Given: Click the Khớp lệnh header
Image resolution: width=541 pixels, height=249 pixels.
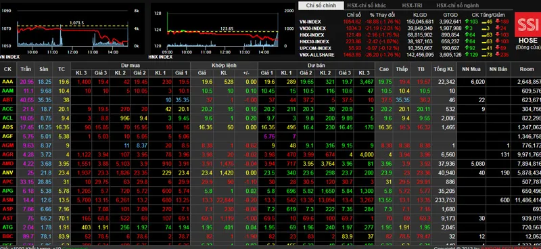Looking at the screenshot, I should click(224, 65).
